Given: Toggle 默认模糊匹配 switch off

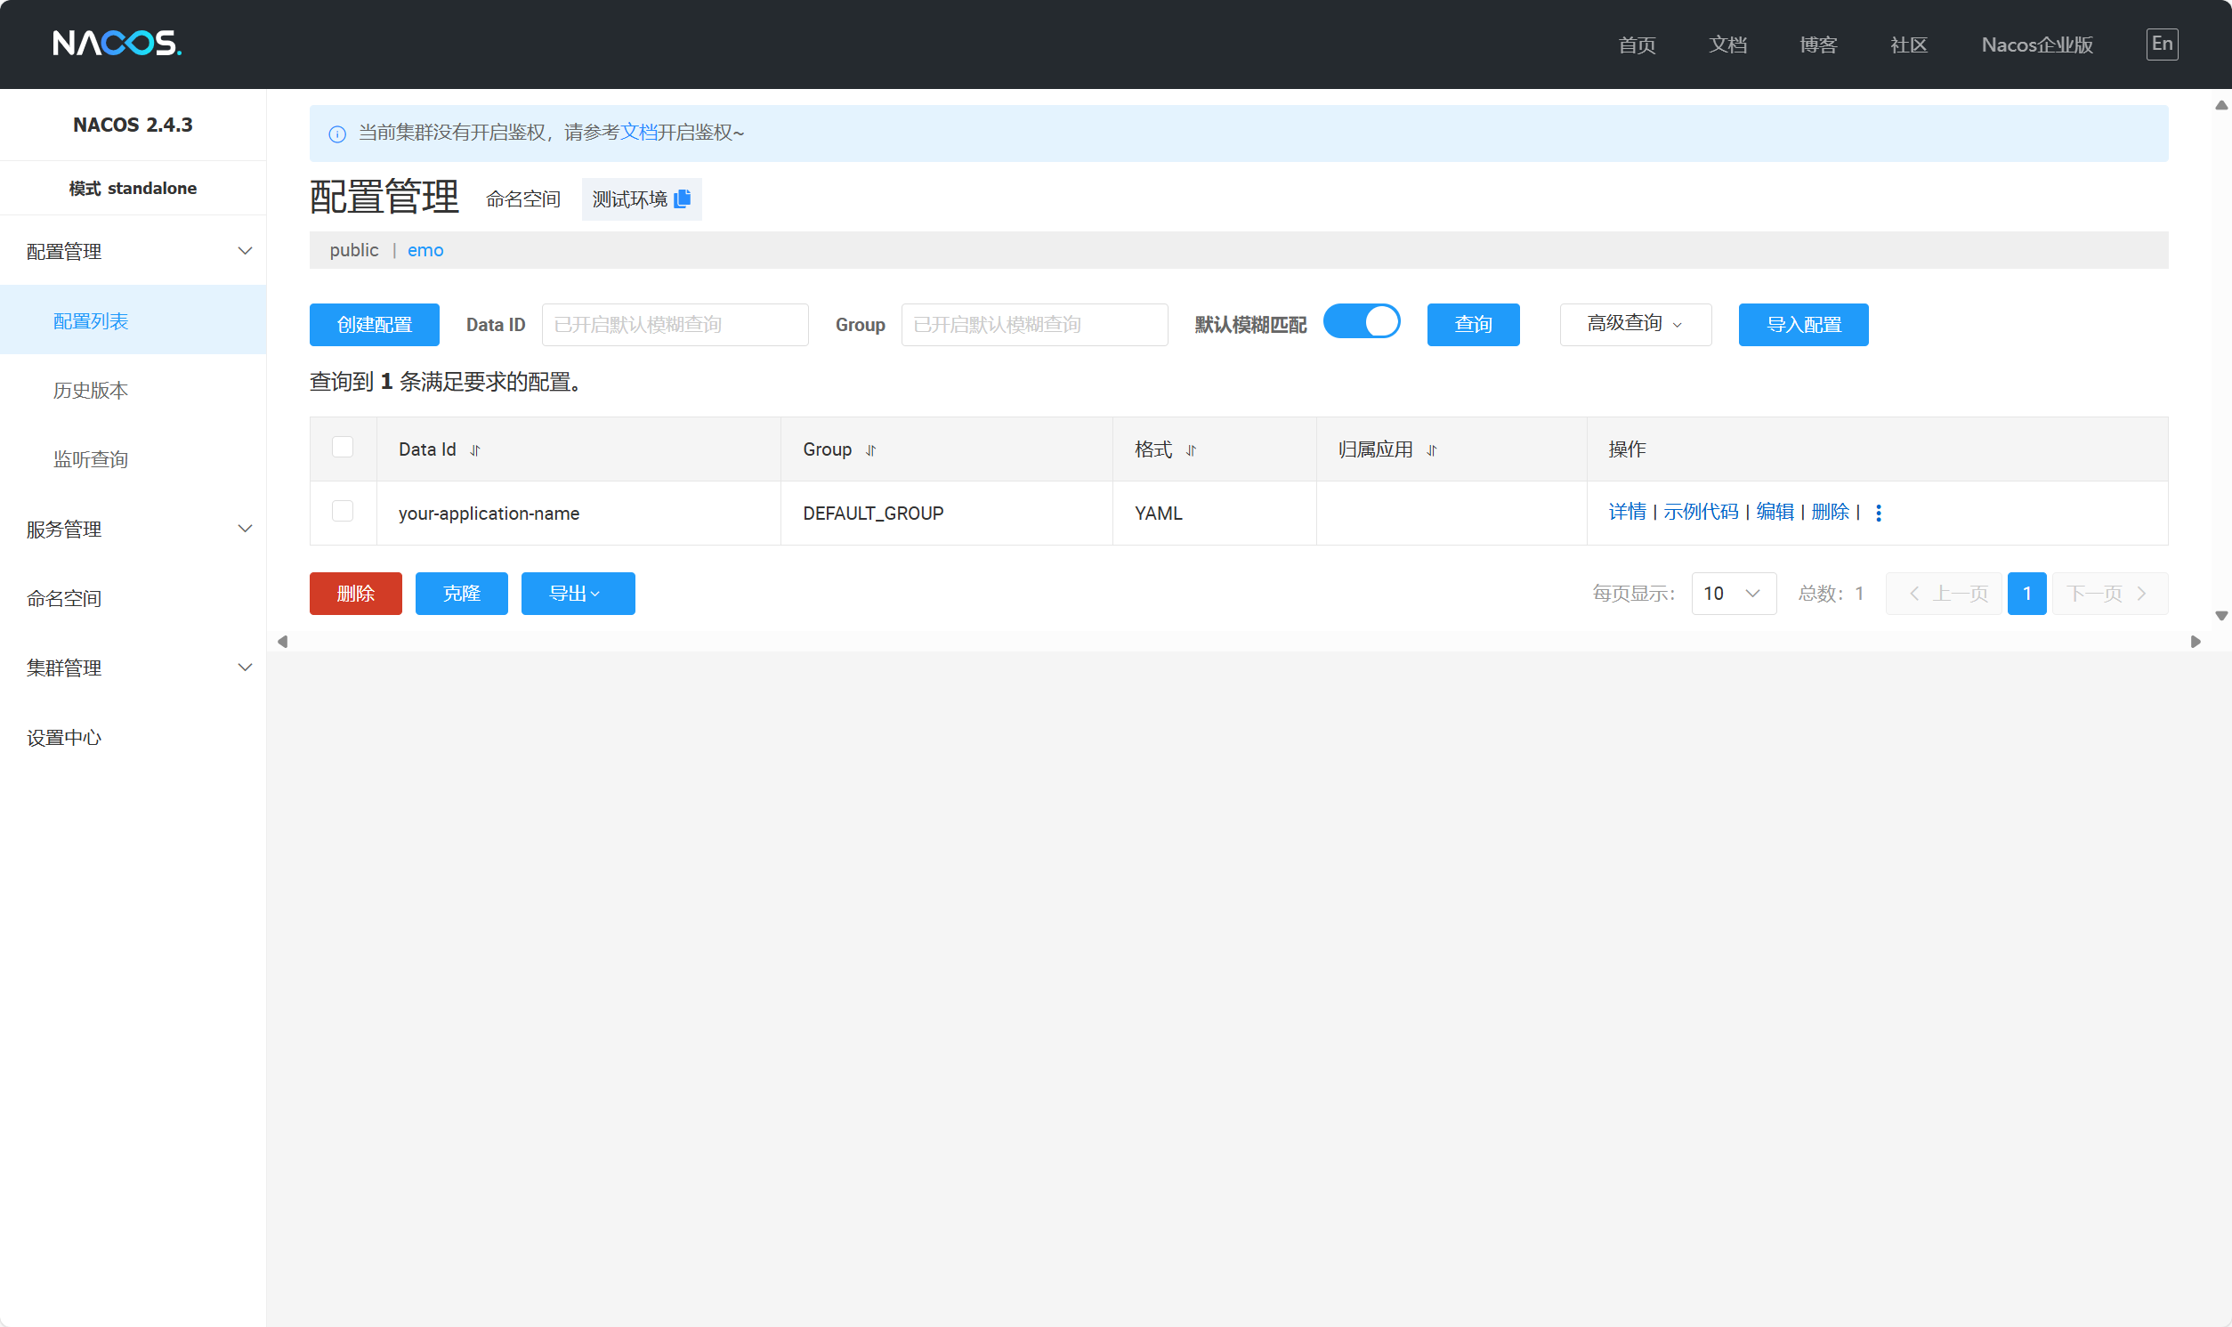Looking at the screenshot, I should coord(1362,322).
